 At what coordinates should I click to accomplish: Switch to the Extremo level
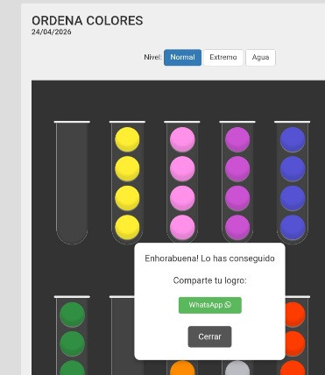(x=223, y=57)
